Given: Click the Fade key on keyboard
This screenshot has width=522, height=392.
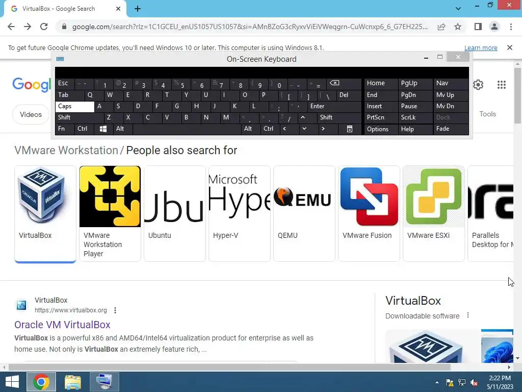Looking at the screenshot, I should click(x=451, y=129).
